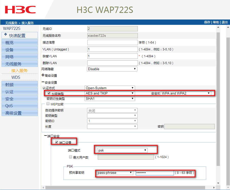Enable the 最大用户数 checkbox
This screenshot has width=230, height=190.
click(71, 157)
